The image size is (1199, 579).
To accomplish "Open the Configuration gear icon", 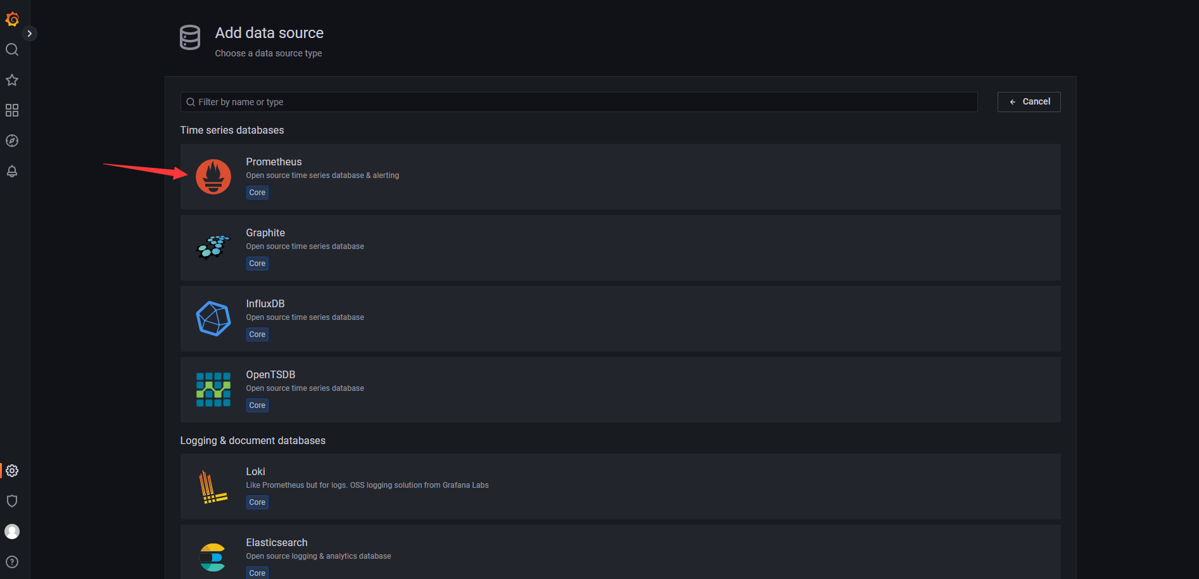I will (12, 471).
